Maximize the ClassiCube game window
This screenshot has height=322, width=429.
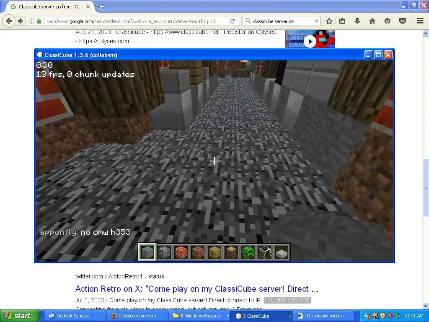click(x=378, y=55)
